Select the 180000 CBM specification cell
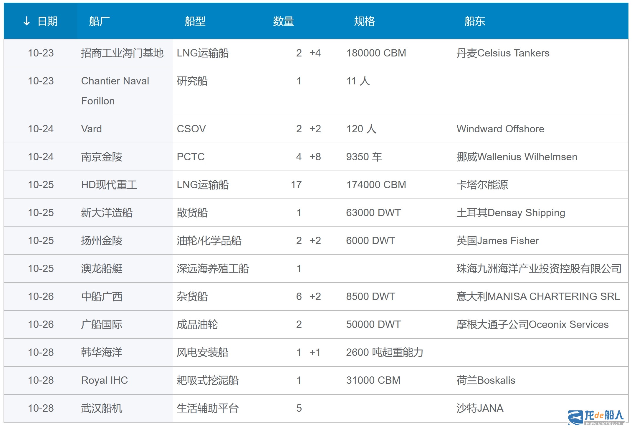 coord(376,53)
